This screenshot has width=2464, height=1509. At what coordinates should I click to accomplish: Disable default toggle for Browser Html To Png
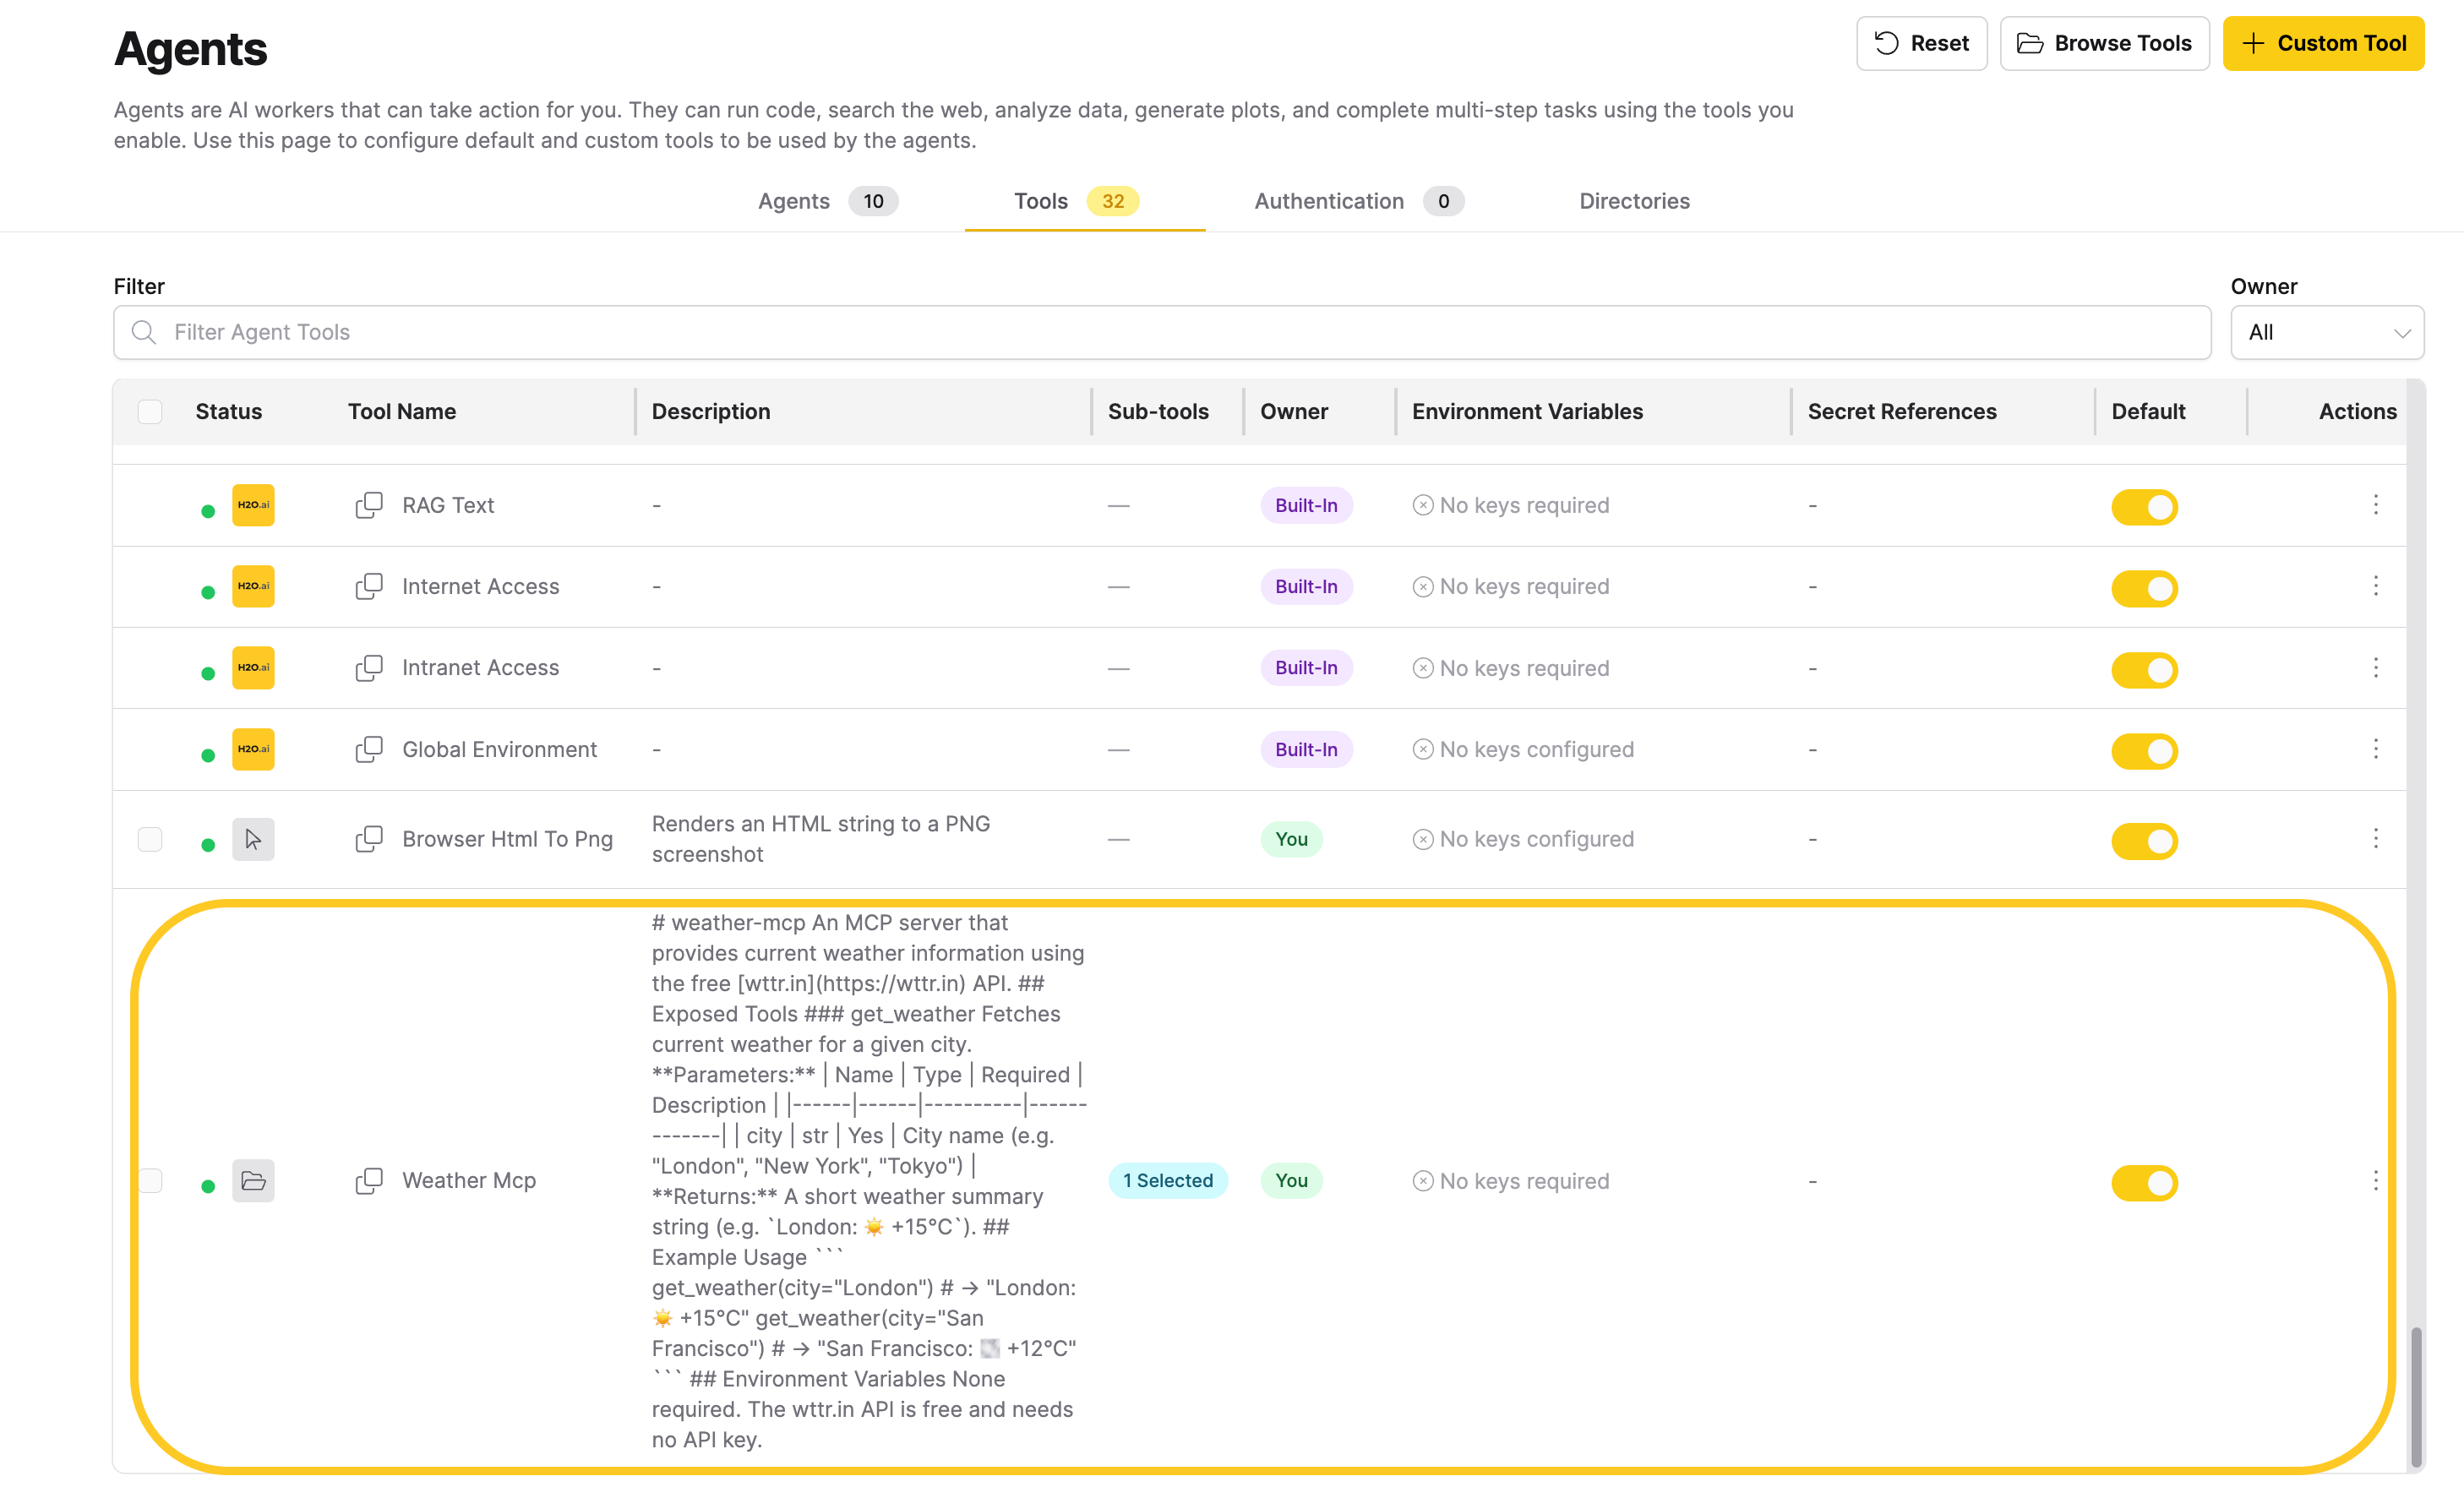click(x=2144, y=841)
